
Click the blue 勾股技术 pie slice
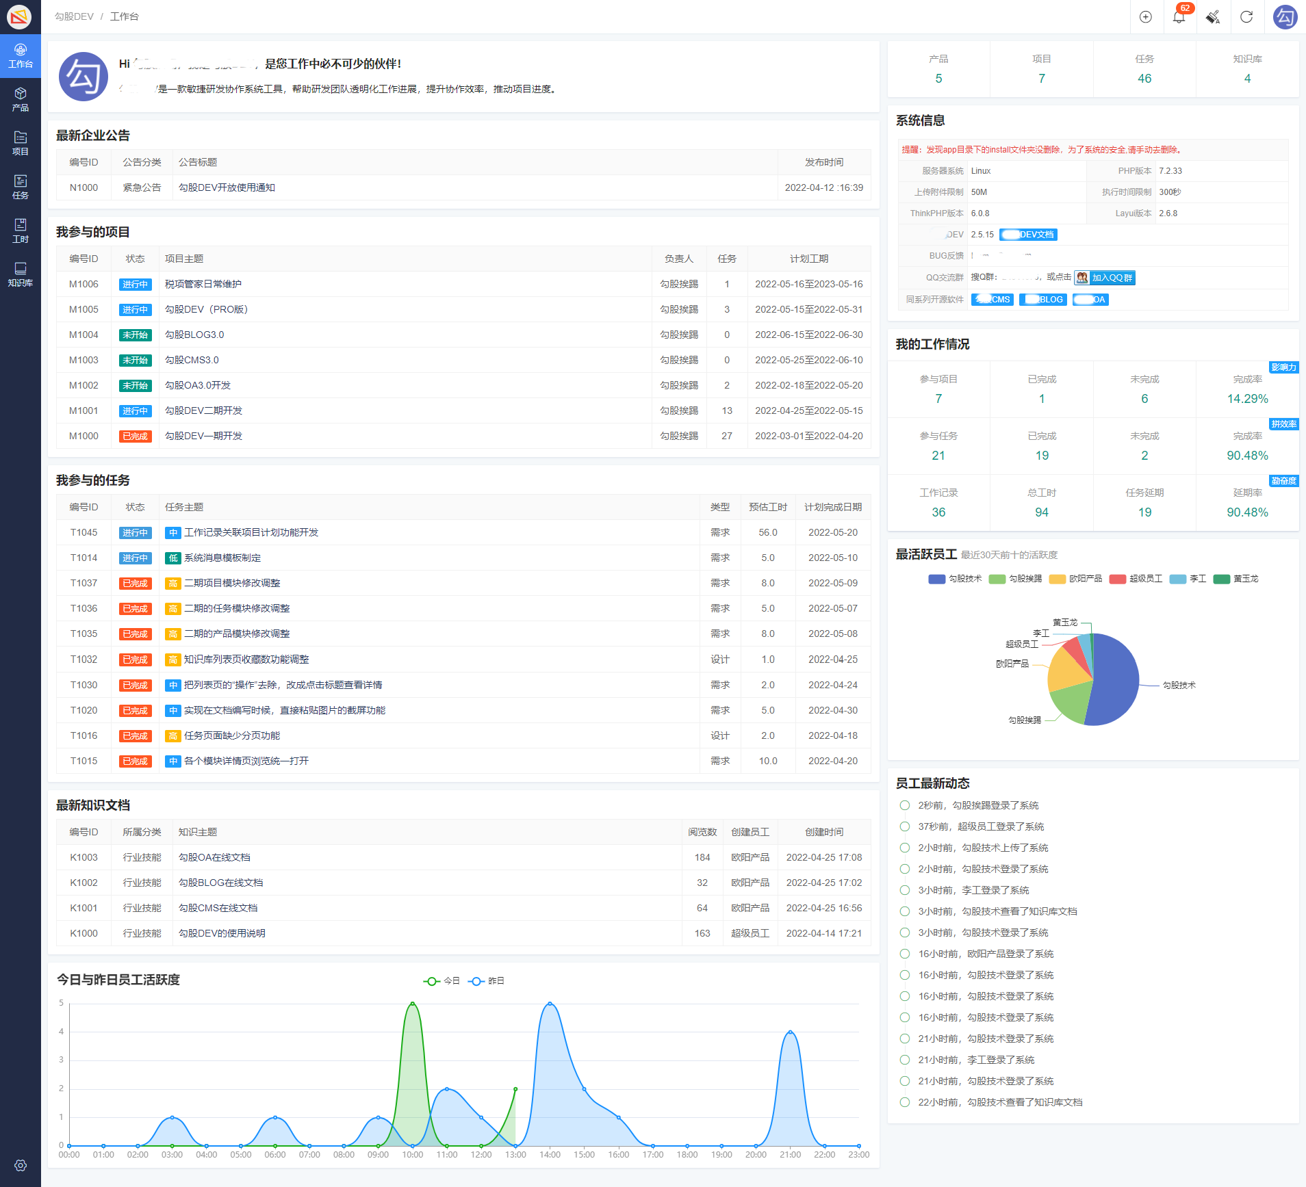(1116, 680)
